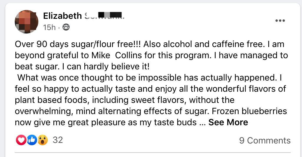Open the 9 Comments link
The height and width of the screenshot is (157, 302).
[265, 141]
